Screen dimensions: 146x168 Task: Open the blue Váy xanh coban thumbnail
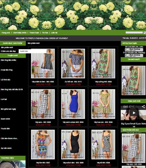point(73,104)
